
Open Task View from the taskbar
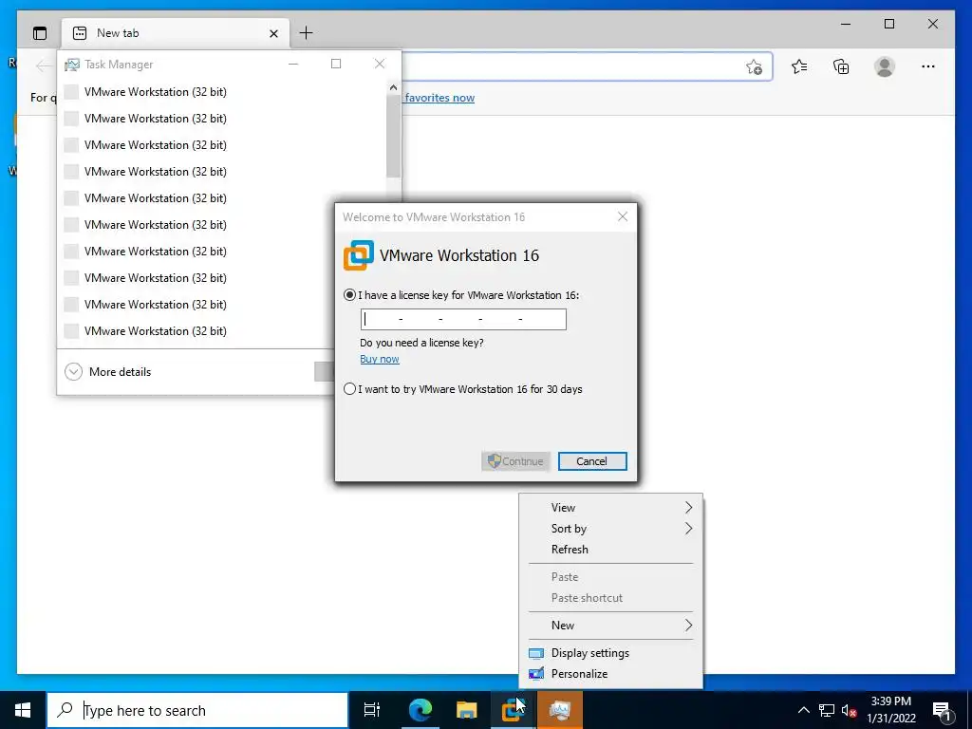click(372, 710)
